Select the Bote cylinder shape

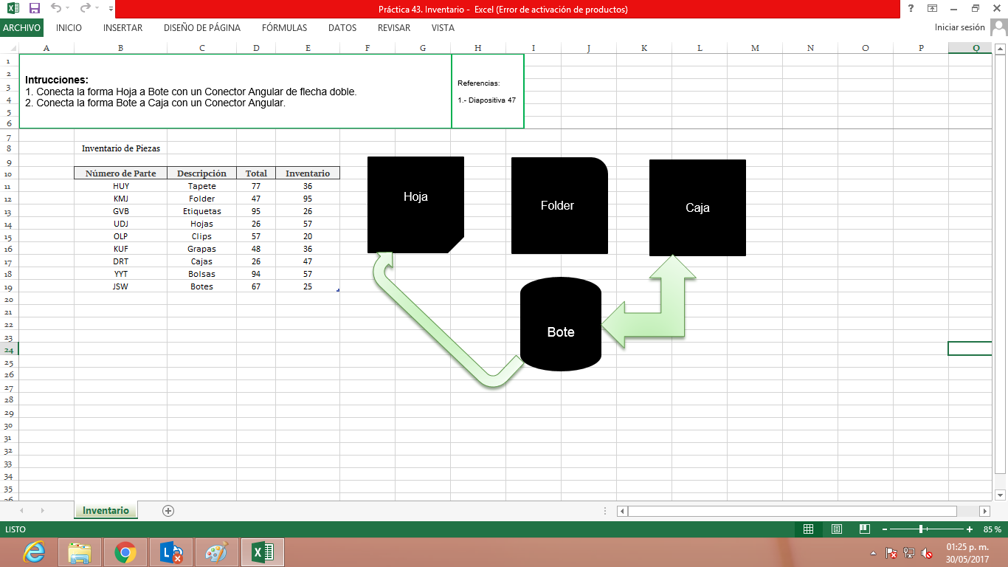click(561, 324)
